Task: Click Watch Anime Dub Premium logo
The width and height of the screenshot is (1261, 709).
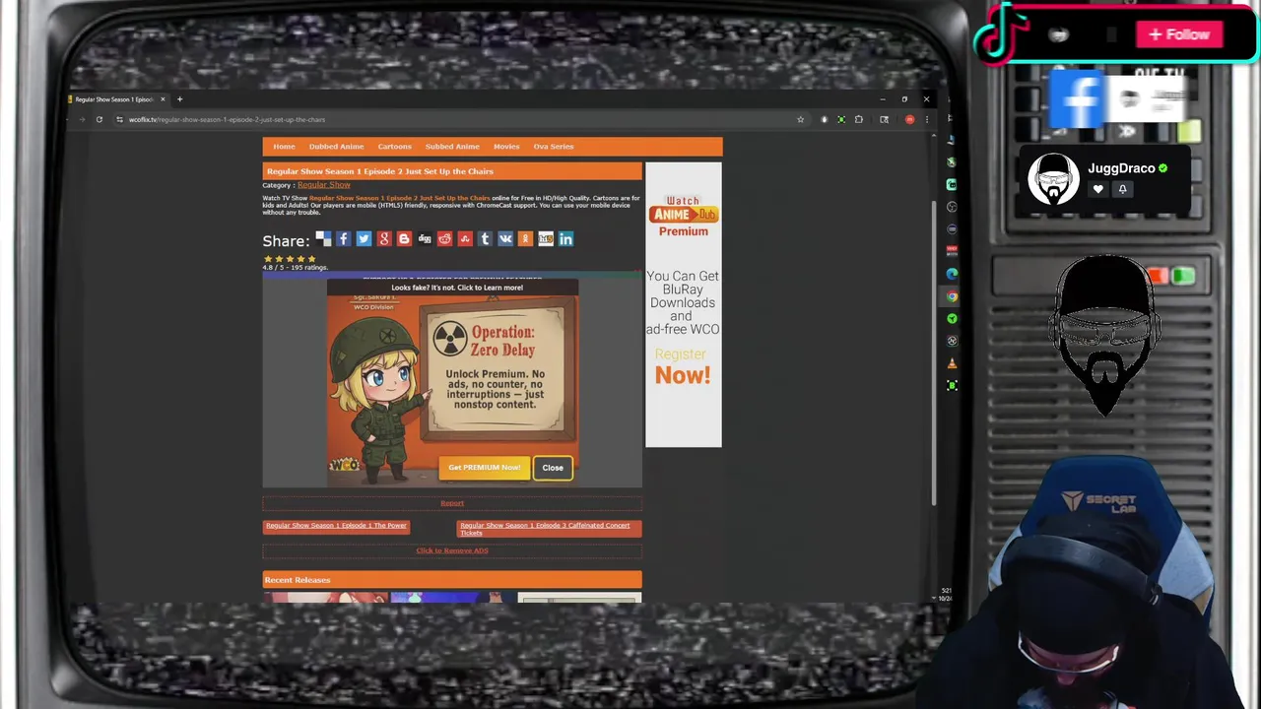Action: (683, 216)
